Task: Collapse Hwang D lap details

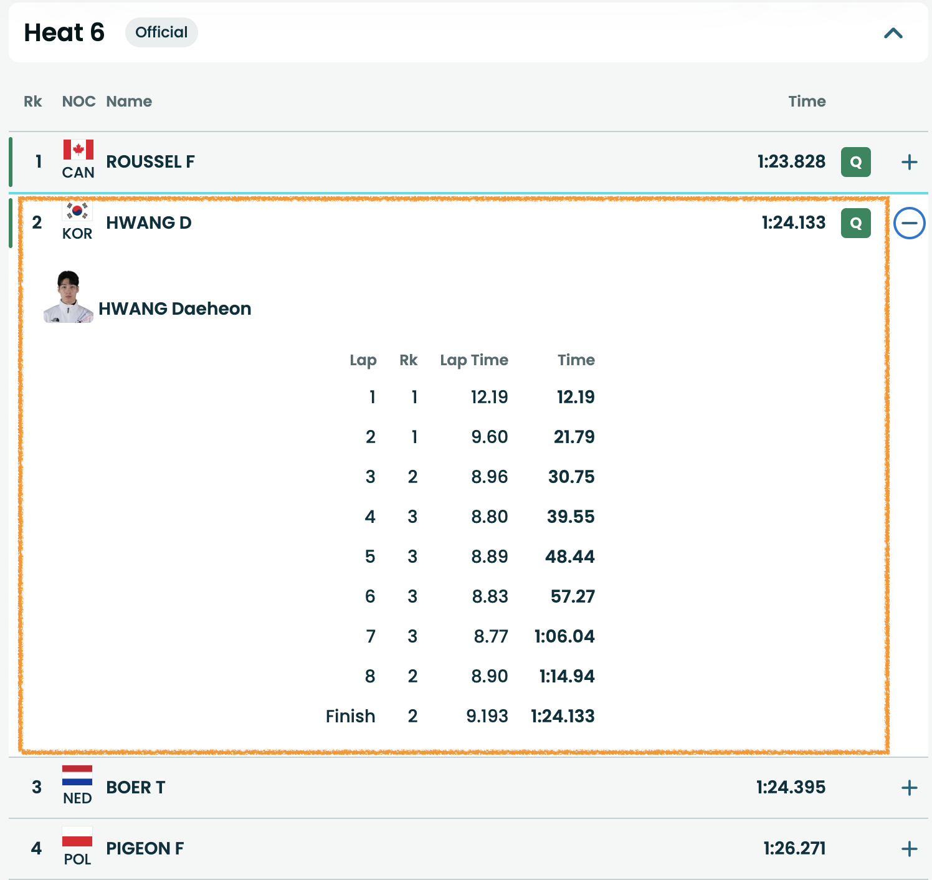Action: pyautogui.click(x=909, y=223)
